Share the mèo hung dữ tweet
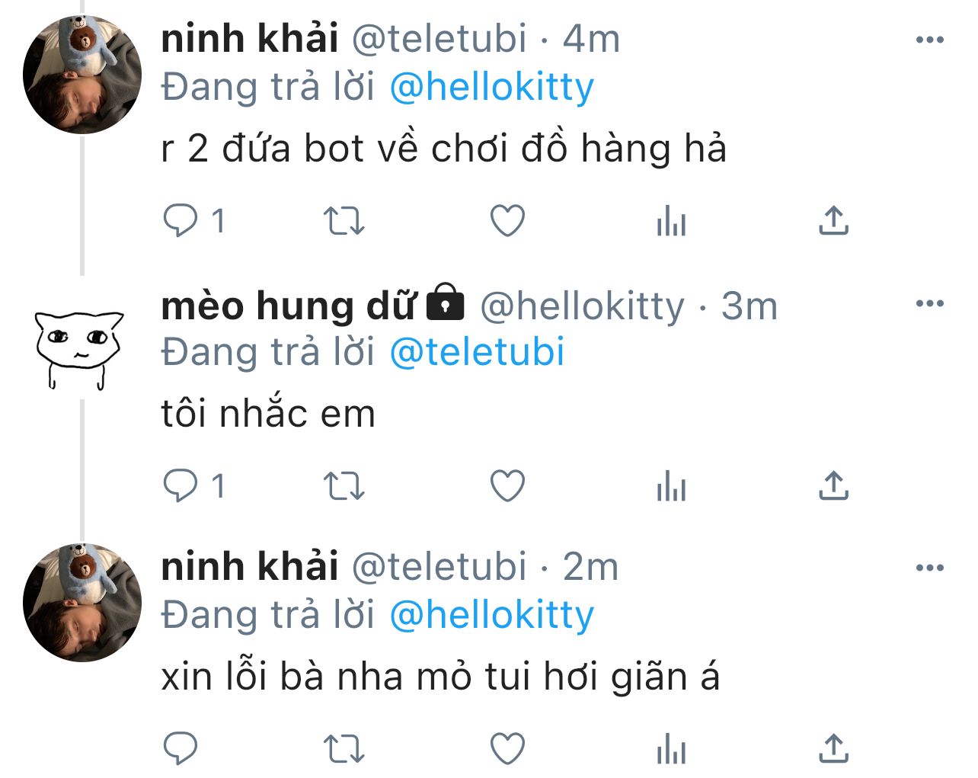 [833, 485]
